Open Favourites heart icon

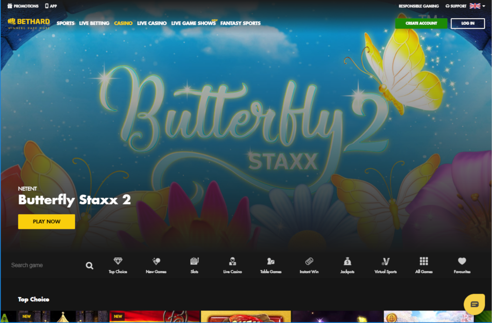point(462,265)
